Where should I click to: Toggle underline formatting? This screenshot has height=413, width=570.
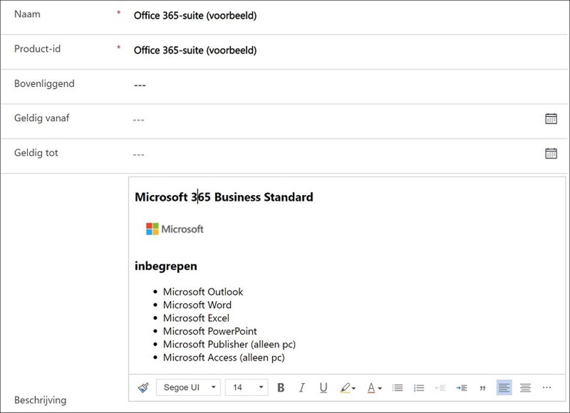[x=323, y=388]
